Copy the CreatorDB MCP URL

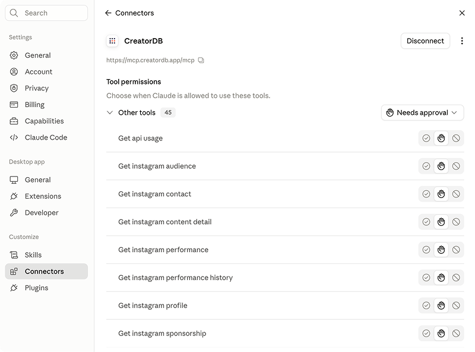201,60
